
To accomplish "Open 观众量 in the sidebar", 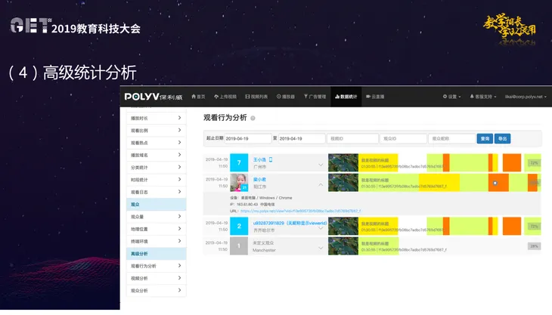I will click(x=156, y=217).
